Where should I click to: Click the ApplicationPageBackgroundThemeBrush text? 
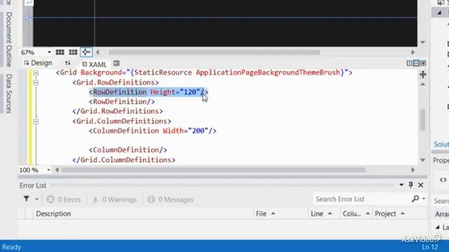click(268, 73)
